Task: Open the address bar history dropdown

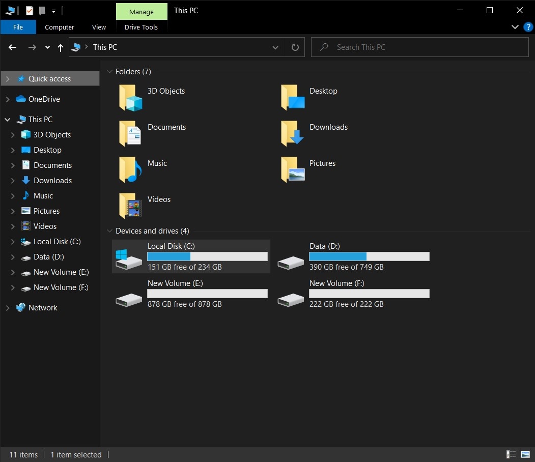Action: coord(275,47)
